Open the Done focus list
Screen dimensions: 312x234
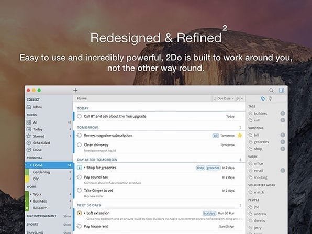point(49,150)
